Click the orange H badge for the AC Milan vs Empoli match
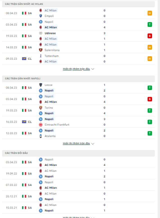This screenshot has width=160, height=218. tap(150, 13)
